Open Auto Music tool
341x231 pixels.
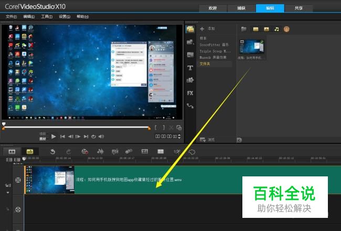(115, 152)
